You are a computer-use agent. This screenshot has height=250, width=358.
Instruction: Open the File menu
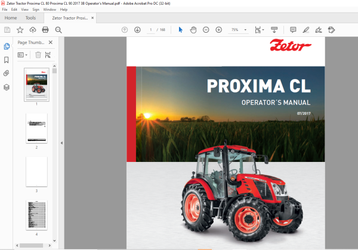point(5,10)
